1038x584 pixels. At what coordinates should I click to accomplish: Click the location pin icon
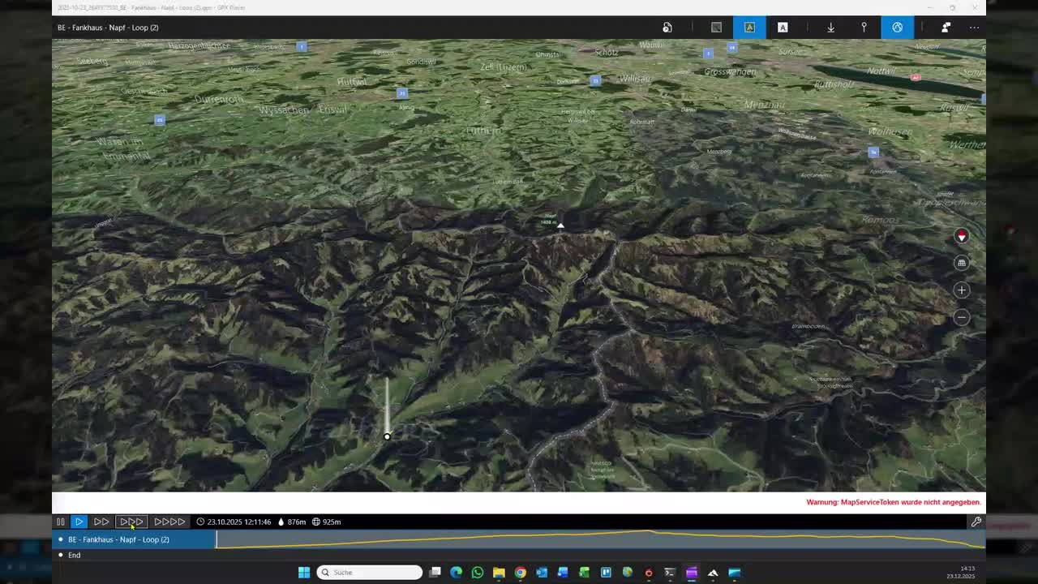pyautogui.click(x=864, y=28)
